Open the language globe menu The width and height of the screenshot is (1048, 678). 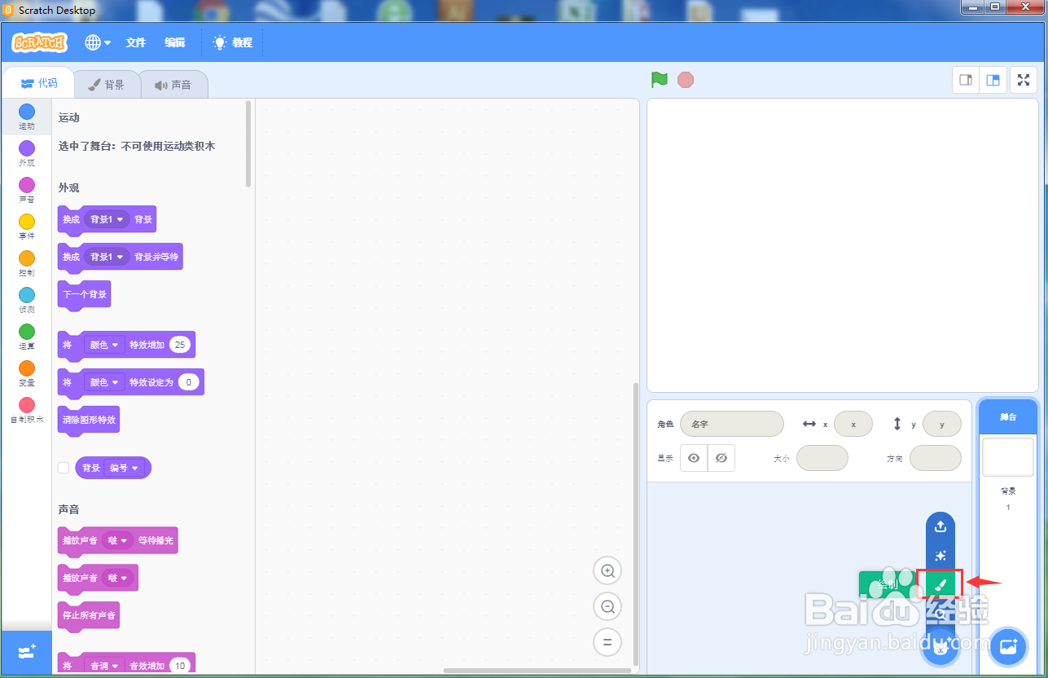point(98,42)
